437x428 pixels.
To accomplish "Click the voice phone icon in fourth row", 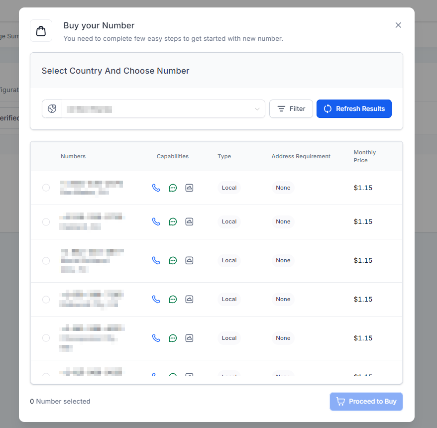I will coord(156,299).
